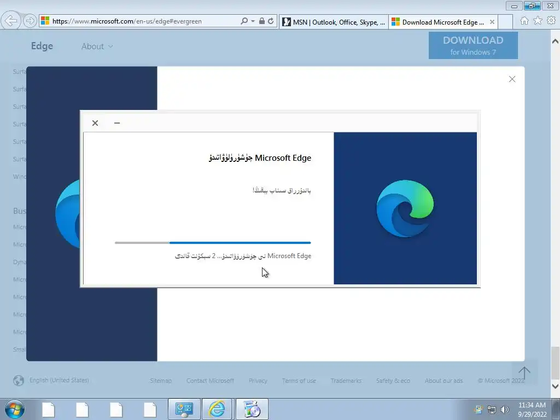Refresh the page with reload icon

pyautogui.click(x=271, y=21)
